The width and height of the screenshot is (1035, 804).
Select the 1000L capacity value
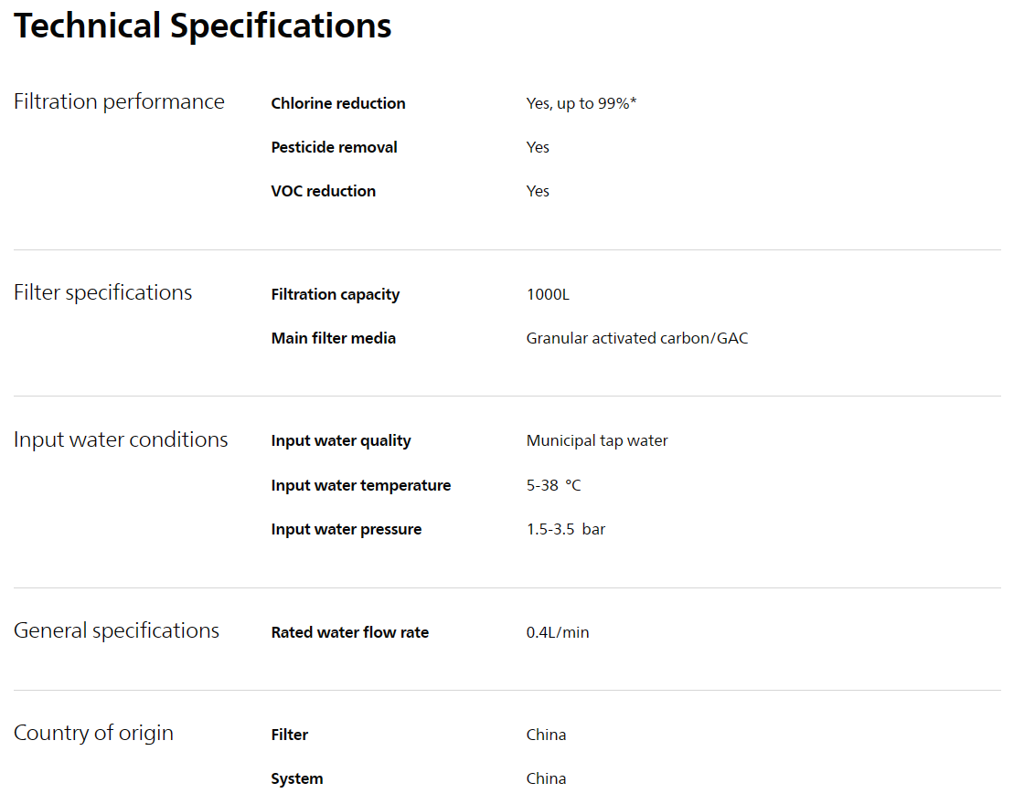coord(548,294)
